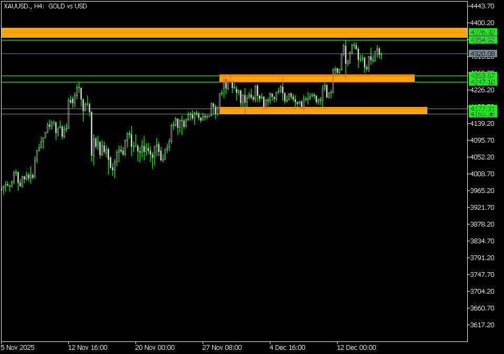
Task: Click the 4247.10 price label
Action: click(483, 82)
